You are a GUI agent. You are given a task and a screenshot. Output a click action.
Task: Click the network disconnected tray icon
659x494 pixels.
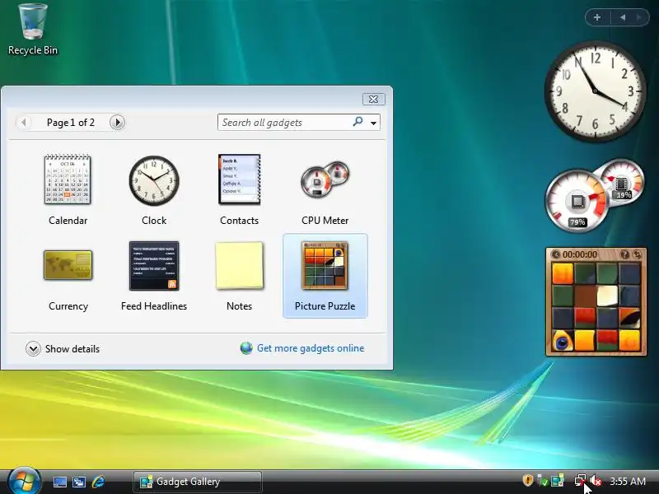coord(581,481)
